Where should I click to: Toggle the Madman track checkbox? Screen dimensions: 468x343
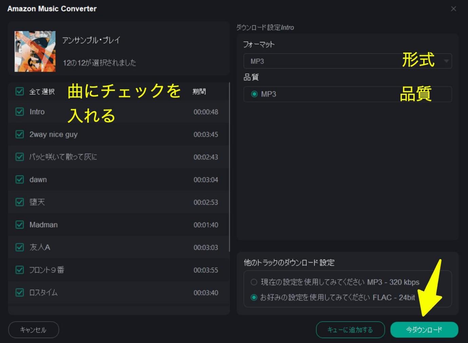click(20, 225)
